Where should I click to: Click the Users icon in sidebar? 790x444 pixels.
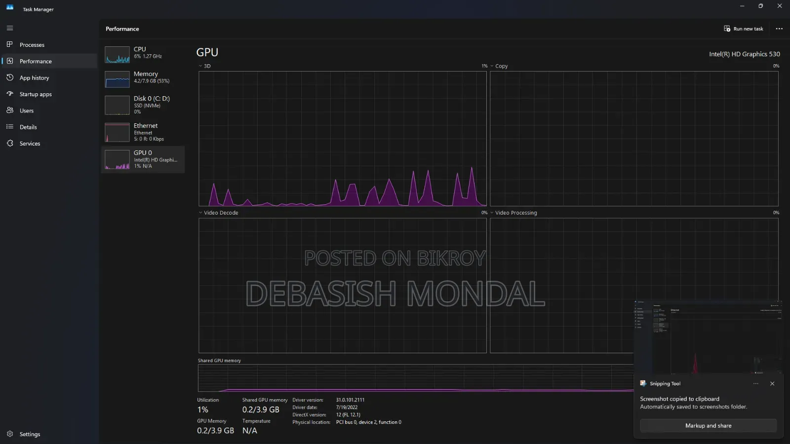point(10,111)
